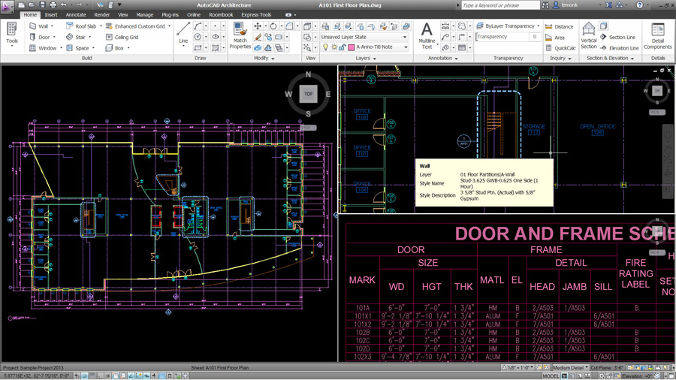The image size is (676, 380).
Task: Open the Medium Detail display dropdown
Action: pos(570,367)
